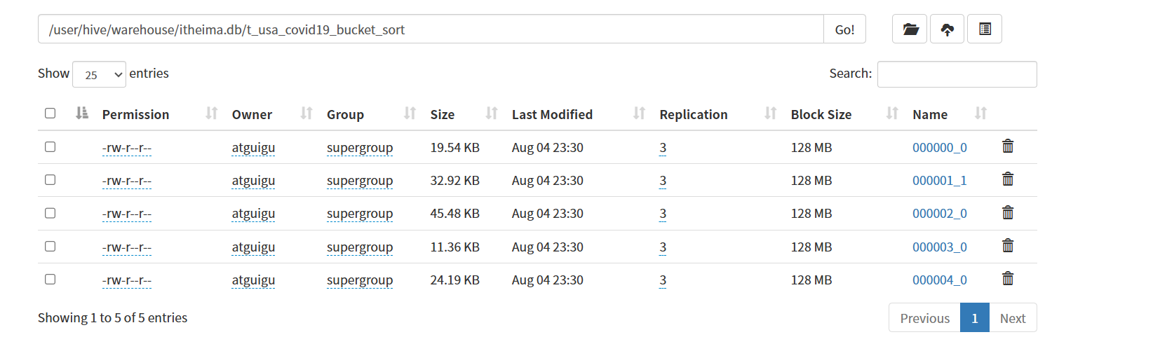The image size is (1153, 344).
Task: Click the Search input field
Action: click(957, 74)
